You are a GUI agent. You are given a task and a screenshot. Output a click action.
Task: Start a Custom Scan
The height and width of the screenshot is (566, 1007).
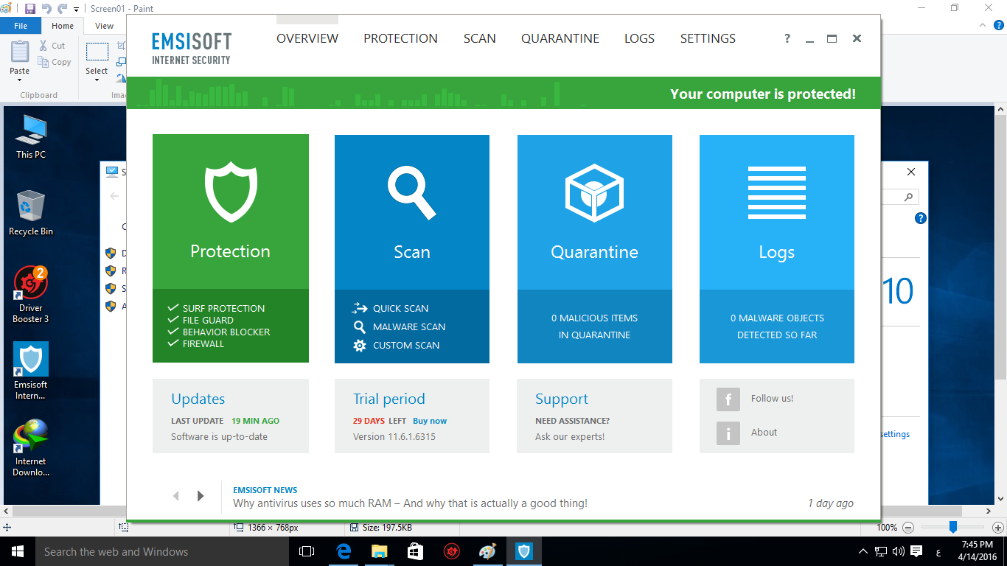(x=396, y=345)
